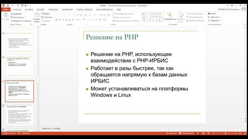The height and width of the screenshot is (139, 248).
Task: Apply bold formatting (Ж)
Action: point(56,20)
